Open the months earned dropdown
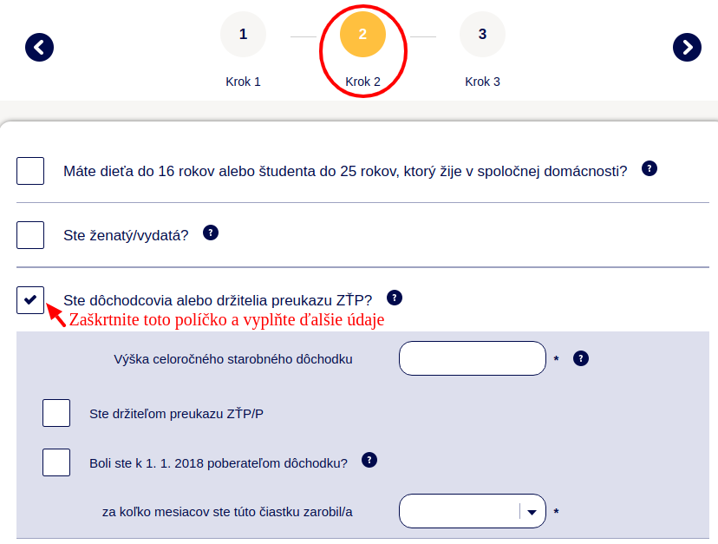 460,511
